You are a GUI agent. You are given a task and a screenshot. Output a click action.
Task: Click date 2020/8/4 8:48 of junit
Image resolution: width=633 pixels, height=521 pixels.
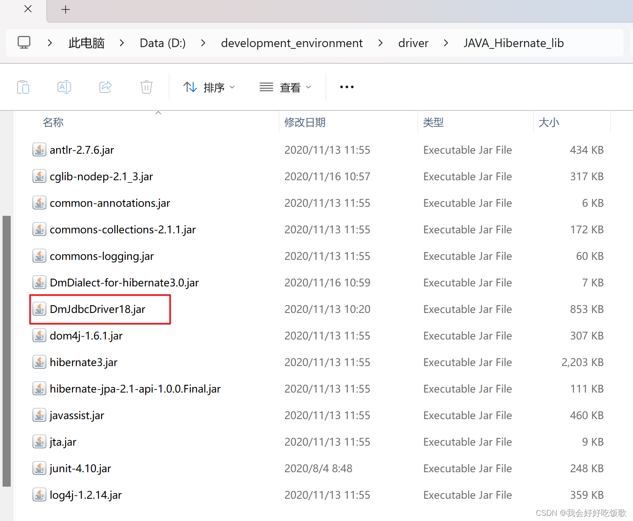318,469
